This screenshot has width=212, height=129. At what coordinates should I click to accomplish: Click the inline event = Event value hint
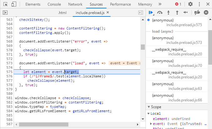[124, 63]
